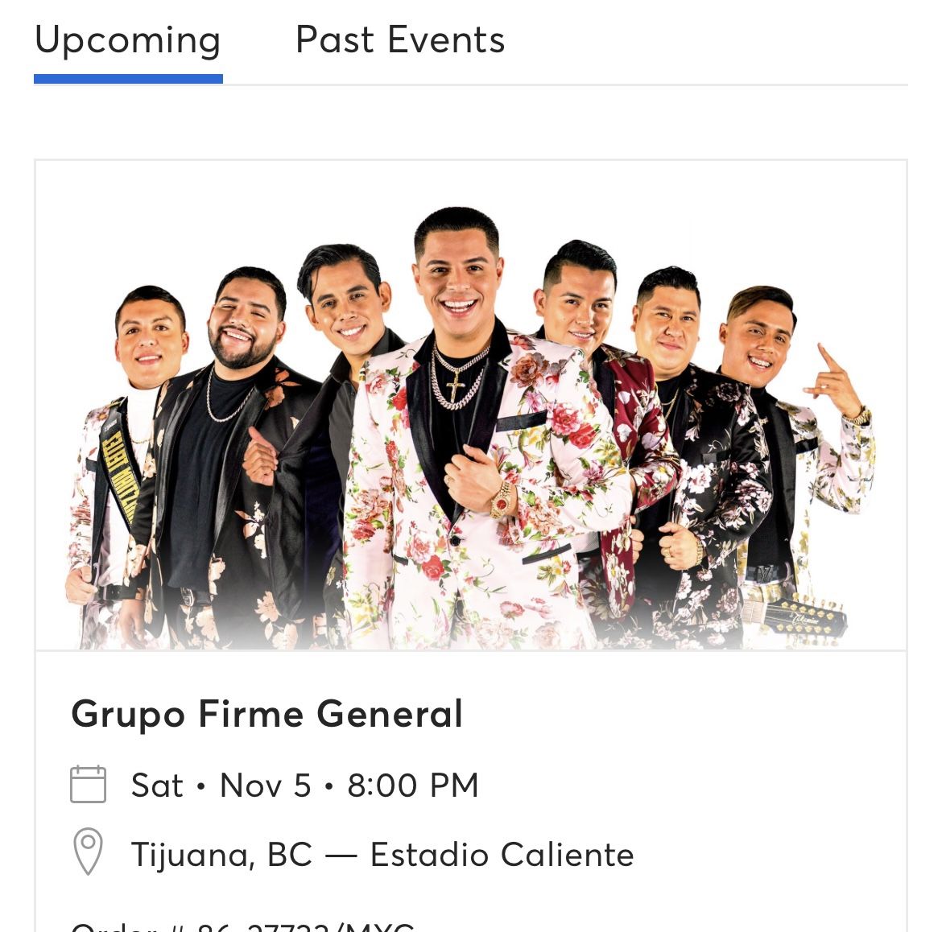Select the Upcoming tab
The height and width of the screenshot is (932, 942).
tap(127, 40)
